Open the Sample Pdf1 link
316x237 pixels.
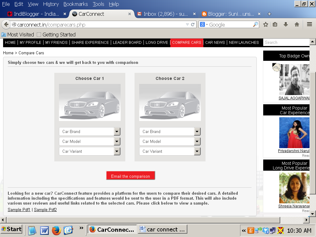[x=19, y=210]
